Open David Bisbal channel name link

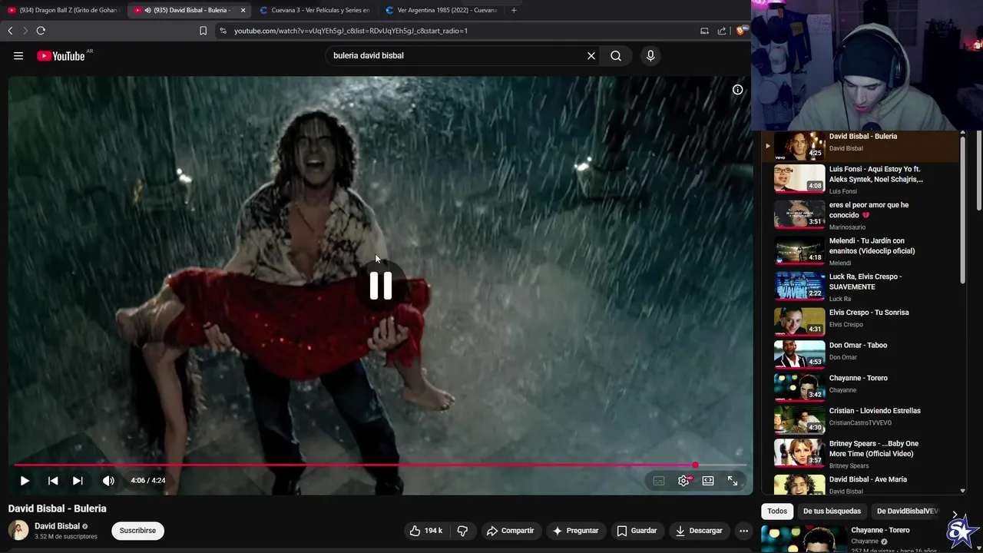(x=57, y=526)
